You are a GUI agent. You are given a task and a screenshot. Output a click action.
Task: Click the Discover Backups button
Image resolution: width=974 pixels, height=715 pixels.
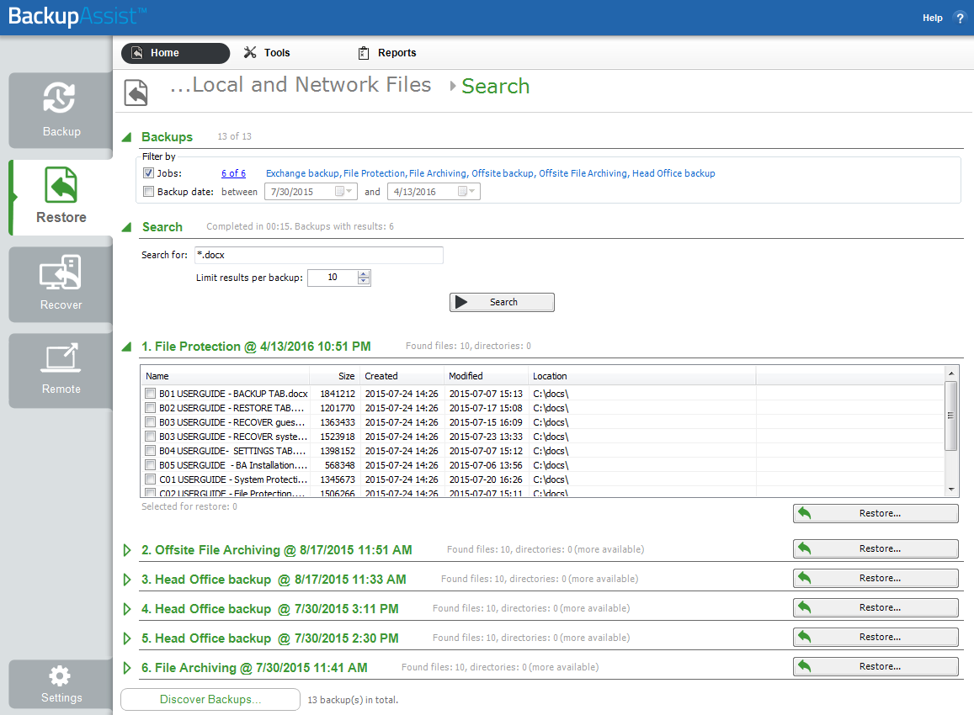coord(210,700)
